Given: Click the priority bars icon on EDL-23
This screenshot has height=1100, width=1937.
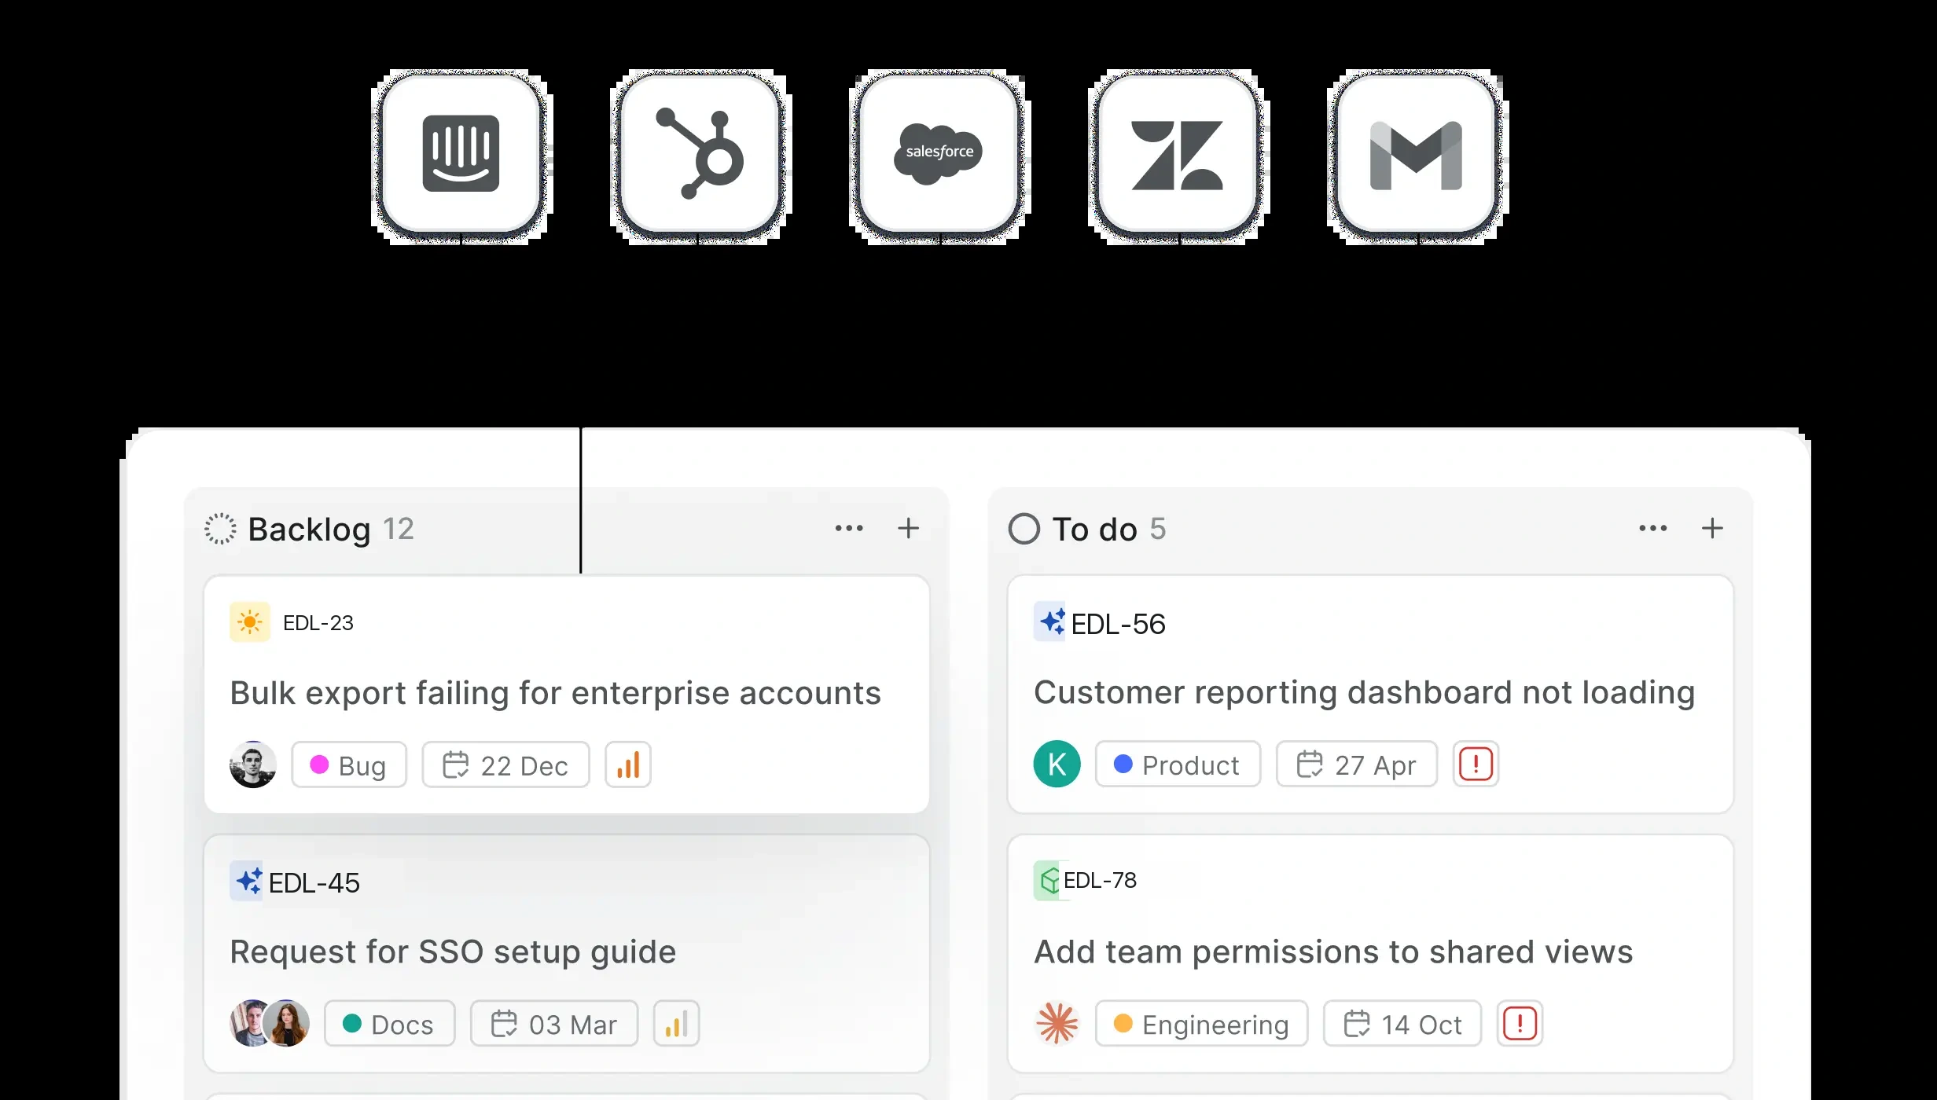Looking at the screenshot, I should point(628,764).
